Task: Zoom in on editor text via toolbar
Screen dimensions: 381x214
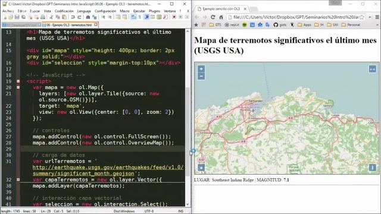Action: [103, 17]
